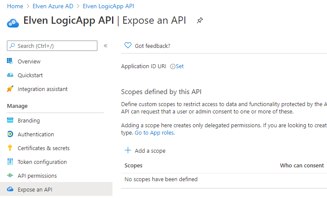Click the API permissions icon
Screen dimensions: 327x198
coord(10,176)
